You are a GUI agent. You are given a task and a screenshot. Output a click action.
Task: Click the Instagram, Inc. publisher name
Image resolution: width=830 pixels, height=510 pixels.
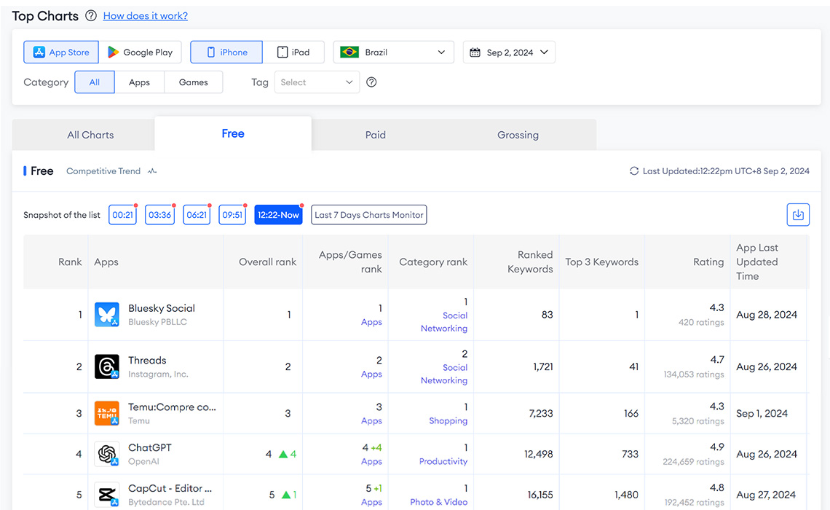point(158,374)
